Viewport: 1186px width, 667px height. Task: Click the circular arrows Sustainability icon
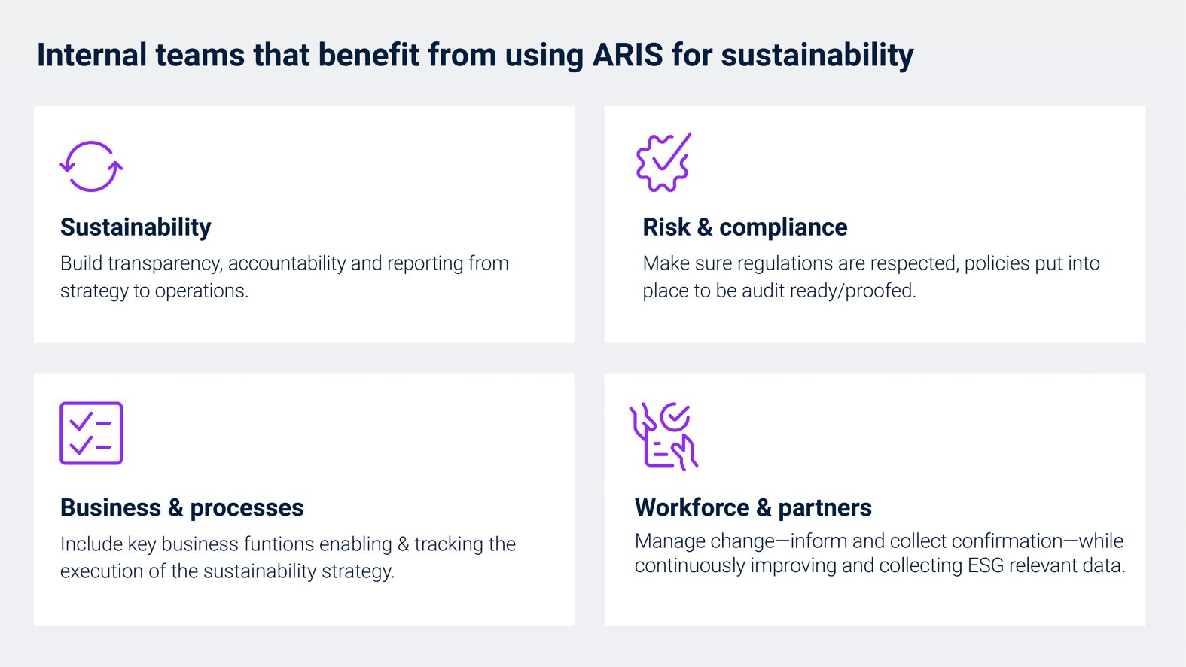click(x=91, y=166)
